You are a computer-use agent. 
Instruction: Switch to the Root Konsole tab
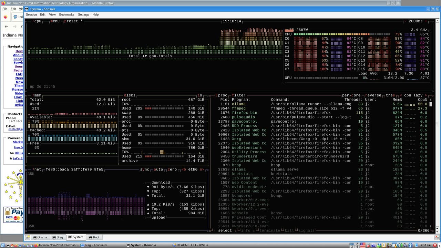tap(93, 237)
